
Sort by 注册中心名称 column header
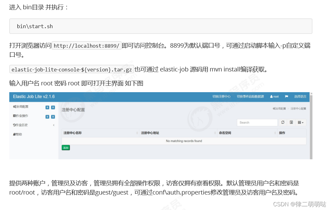(x=100, y=133)
